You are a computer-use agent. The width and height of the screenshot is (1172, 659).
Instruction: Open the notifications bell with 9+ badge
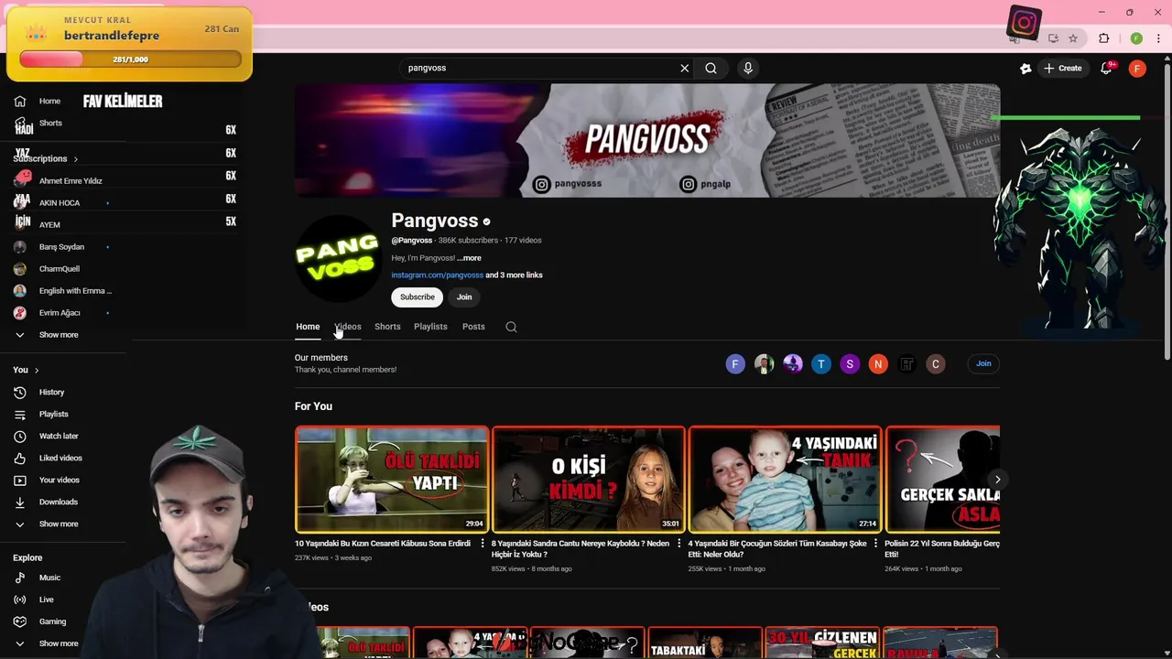point(1106,68)
